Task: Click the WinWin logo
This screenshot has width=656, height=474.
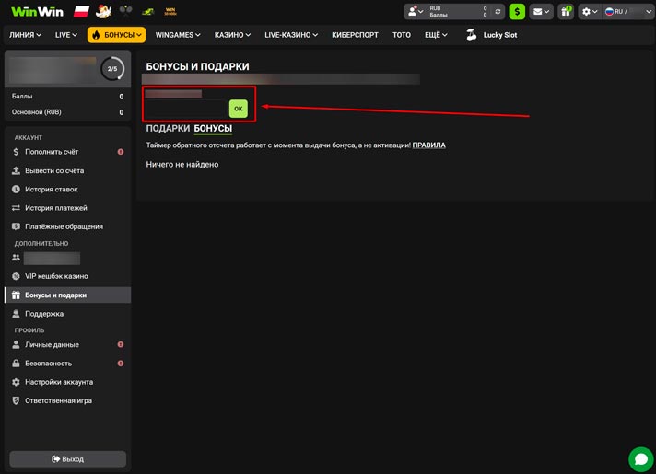Action: 37,11
